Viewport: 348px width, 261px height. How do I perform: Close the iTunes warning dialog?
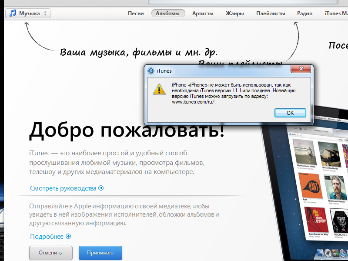(x=301, y=69)
